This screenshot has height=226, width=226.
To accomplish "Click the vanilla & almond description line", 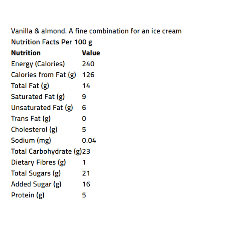I will (96, 31).
